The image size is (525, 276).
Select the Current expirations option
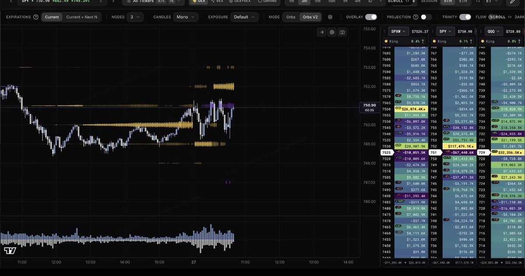(x=52, y=17)
